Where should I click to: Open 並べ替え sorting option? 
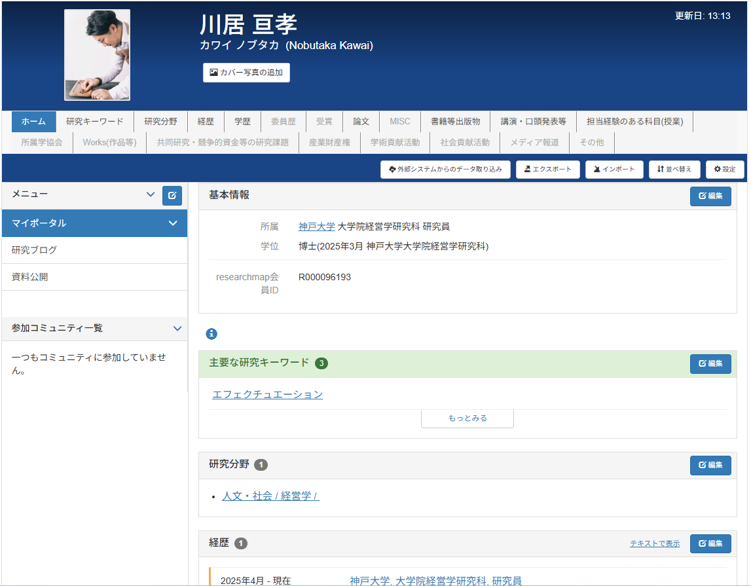tap(674, 170)
